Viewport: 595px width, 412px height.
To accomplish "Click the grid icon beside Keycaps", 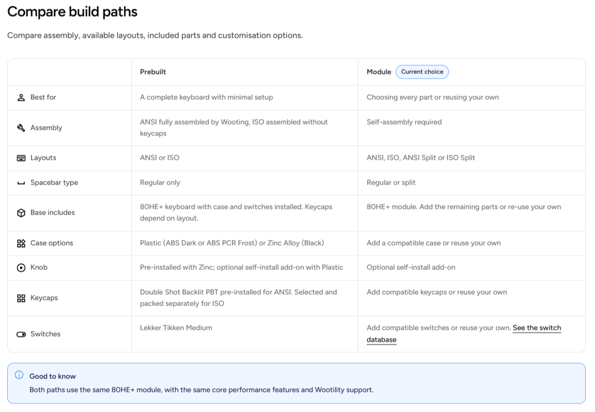I will point(21,298).
